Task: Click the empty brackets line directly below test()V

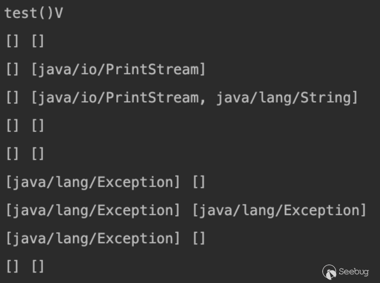Action: [x=25, y=41]
